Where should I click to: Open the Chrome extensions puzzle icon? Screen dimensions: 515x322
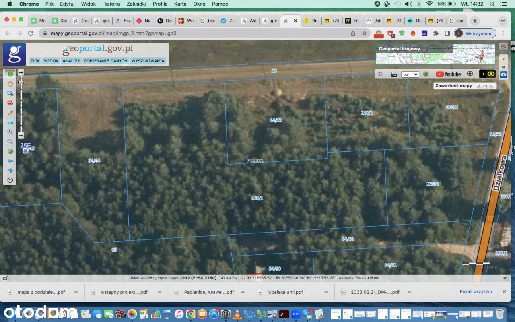[x=436, y=33]
